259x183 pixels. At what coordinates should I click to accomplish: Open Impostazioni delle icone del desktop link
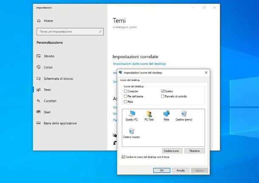pos(139,64)
